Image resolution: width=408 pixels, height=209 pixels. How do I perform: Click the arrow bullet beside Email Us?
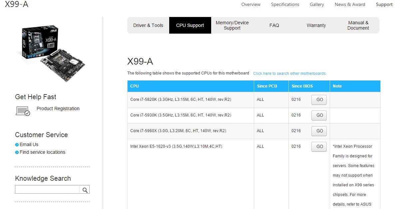point(17,145)
